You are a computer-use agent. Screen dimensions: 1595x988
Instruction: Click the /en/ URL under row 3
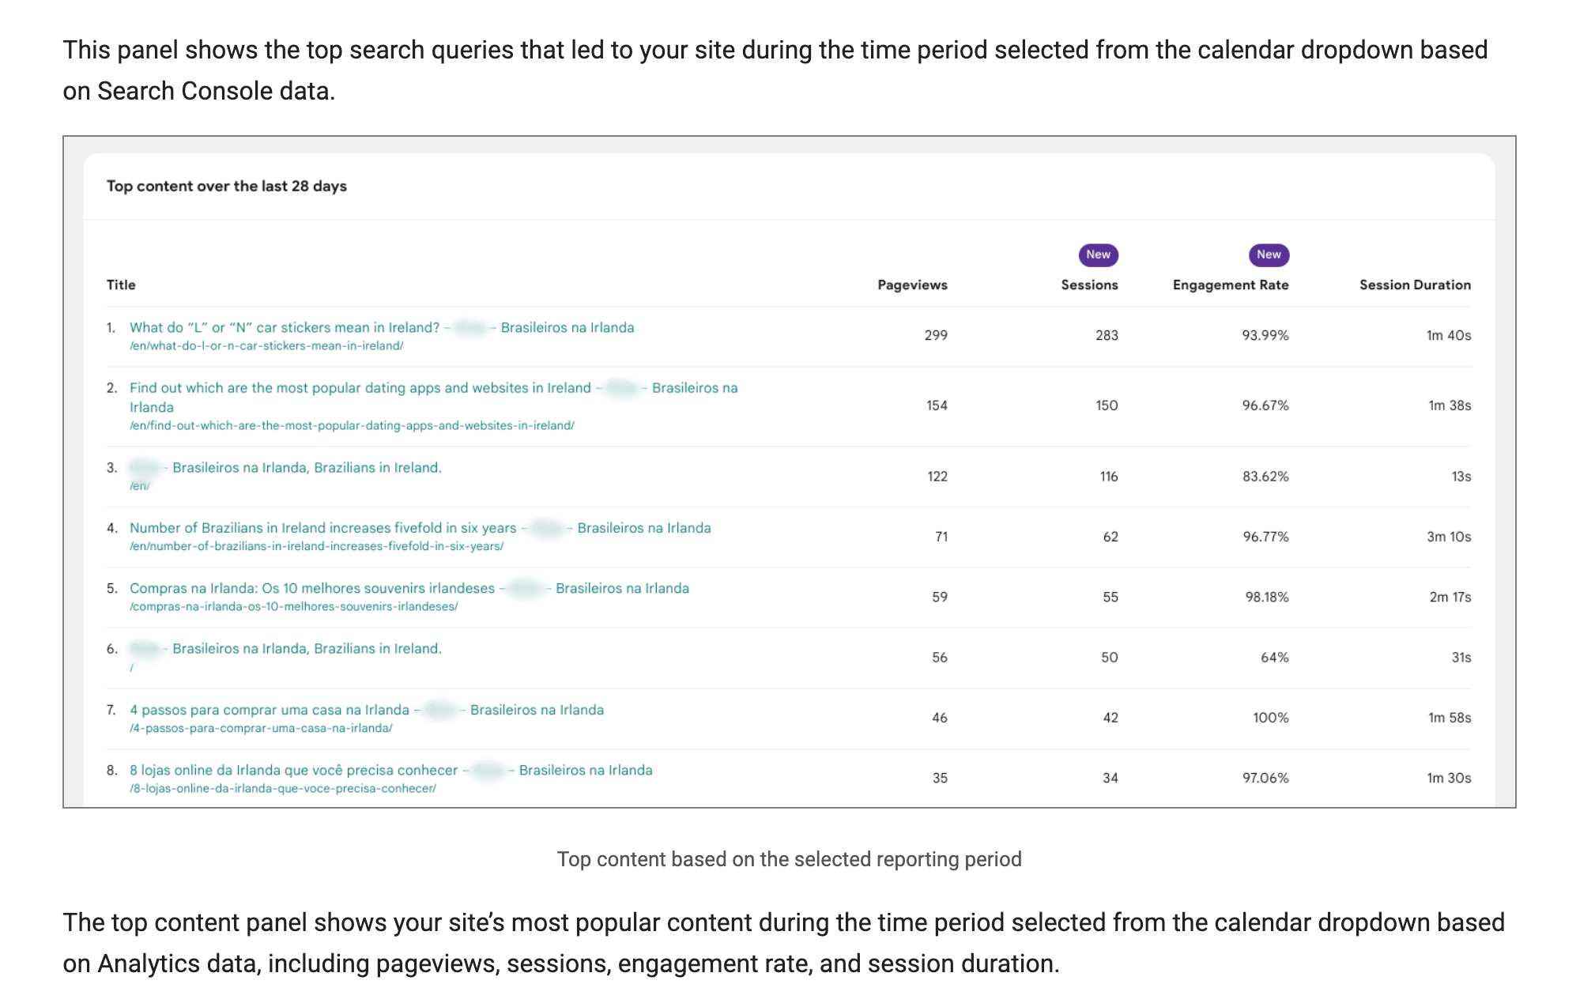139,486
